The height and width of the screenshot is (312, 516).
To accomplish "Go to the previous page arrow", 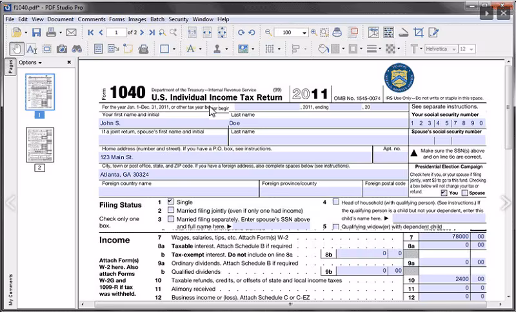I will point(101,32).
